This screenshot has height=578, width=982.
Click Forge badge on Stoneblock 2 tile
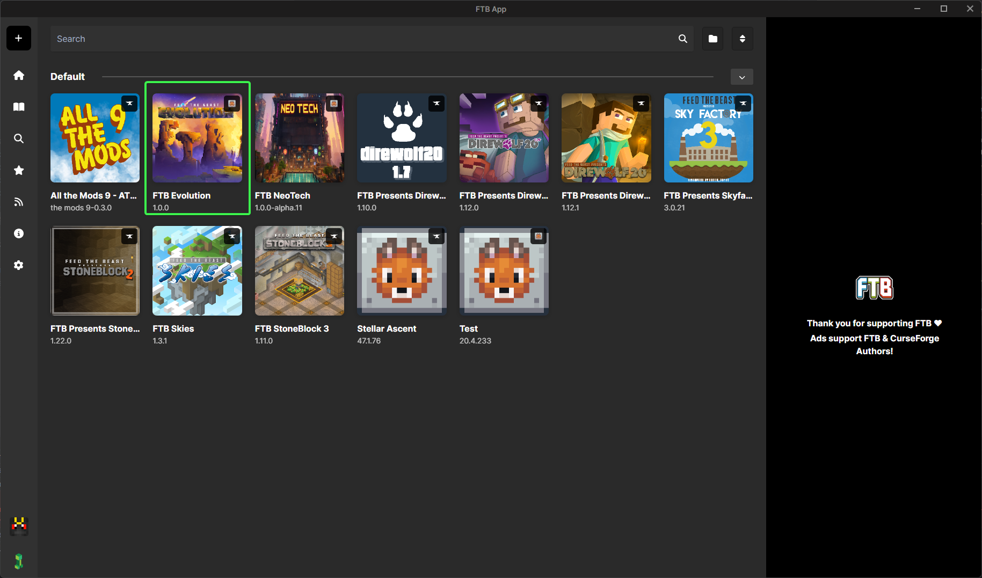129,236
